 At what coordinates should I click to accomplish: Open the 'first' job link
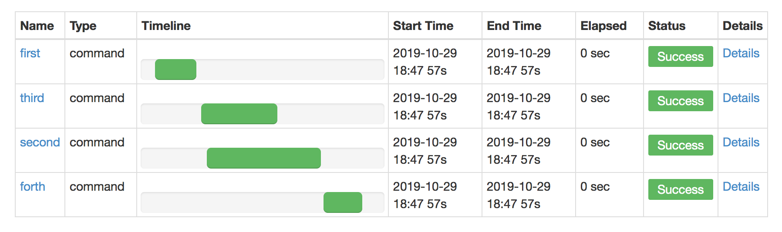click(30, 53)
